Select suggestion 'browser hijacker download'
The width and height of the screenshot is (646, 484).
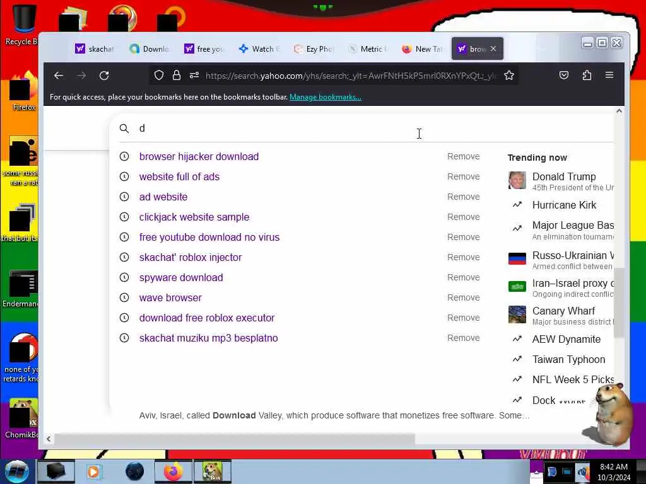click(199, 156)
